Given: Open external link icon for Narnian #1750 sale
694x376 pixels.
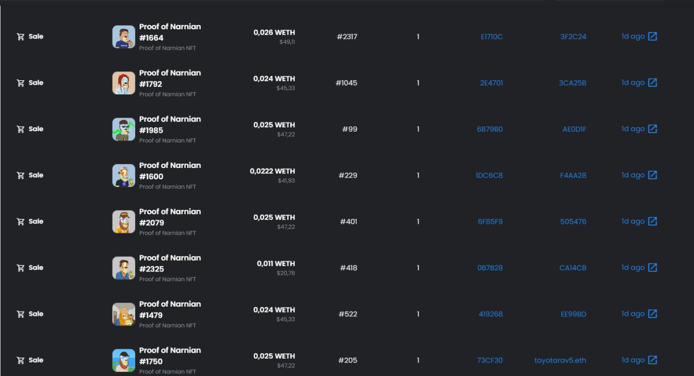Looking at the screenshot, I should [653, 360].
